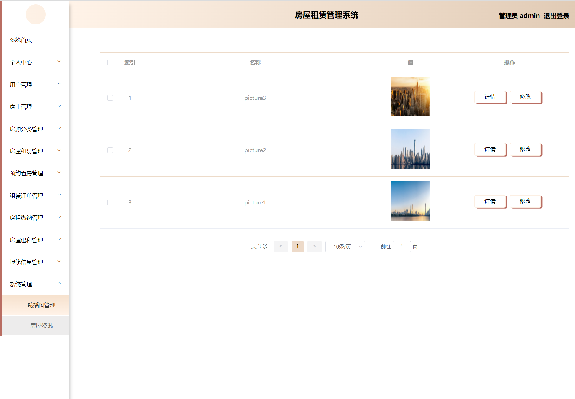
Task: Select the 房屋资讯 submenu item
Action: pos(41,326)
